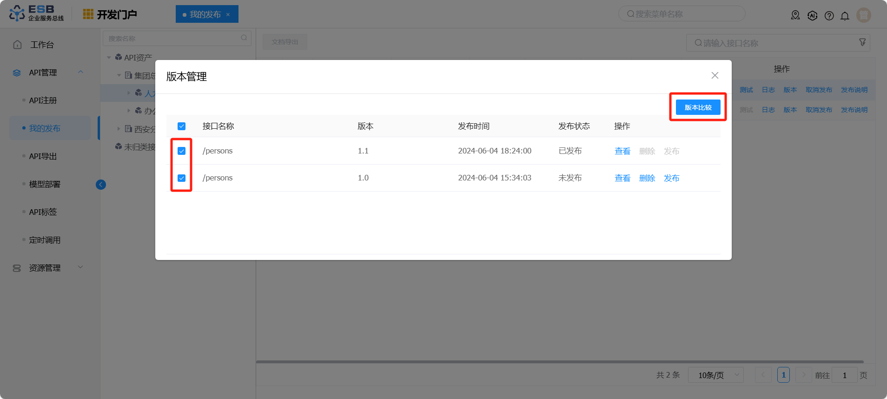Image resolution: width=887 pixels, height=399 pixels.
Task: Open the help question mark icon
Action: click(x=829, y=16)
